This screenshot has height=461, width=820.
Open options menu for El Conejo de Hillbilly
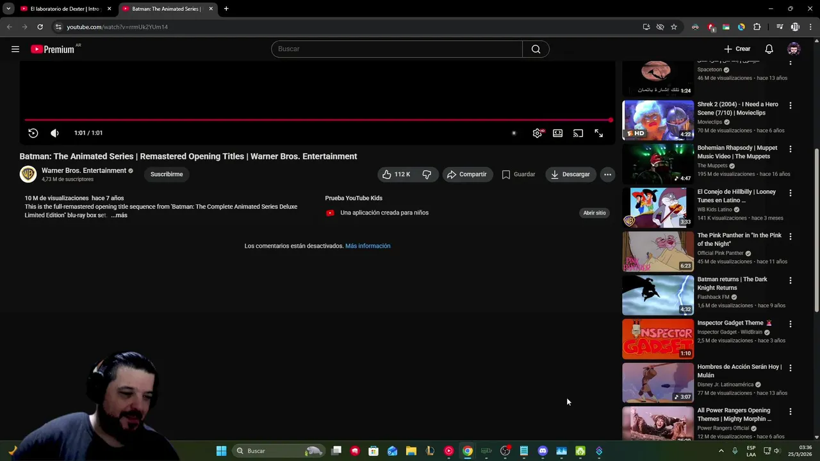[x=790, y=193]
